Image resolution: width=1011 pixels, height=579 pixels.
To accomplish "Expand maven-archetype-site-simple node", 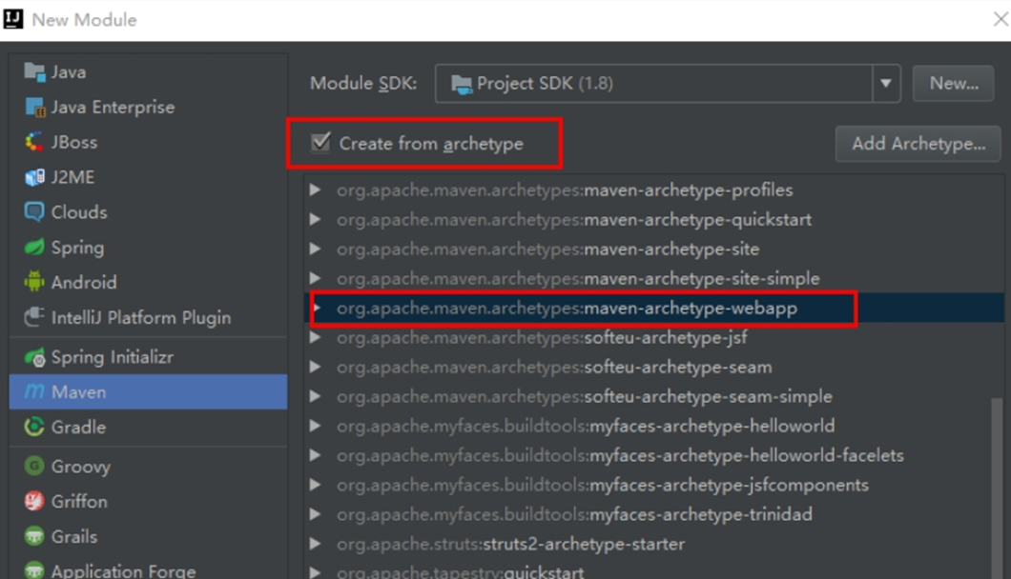I will tap(316, 278).
